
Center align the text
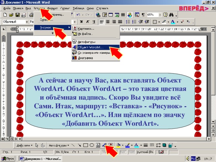108,22
